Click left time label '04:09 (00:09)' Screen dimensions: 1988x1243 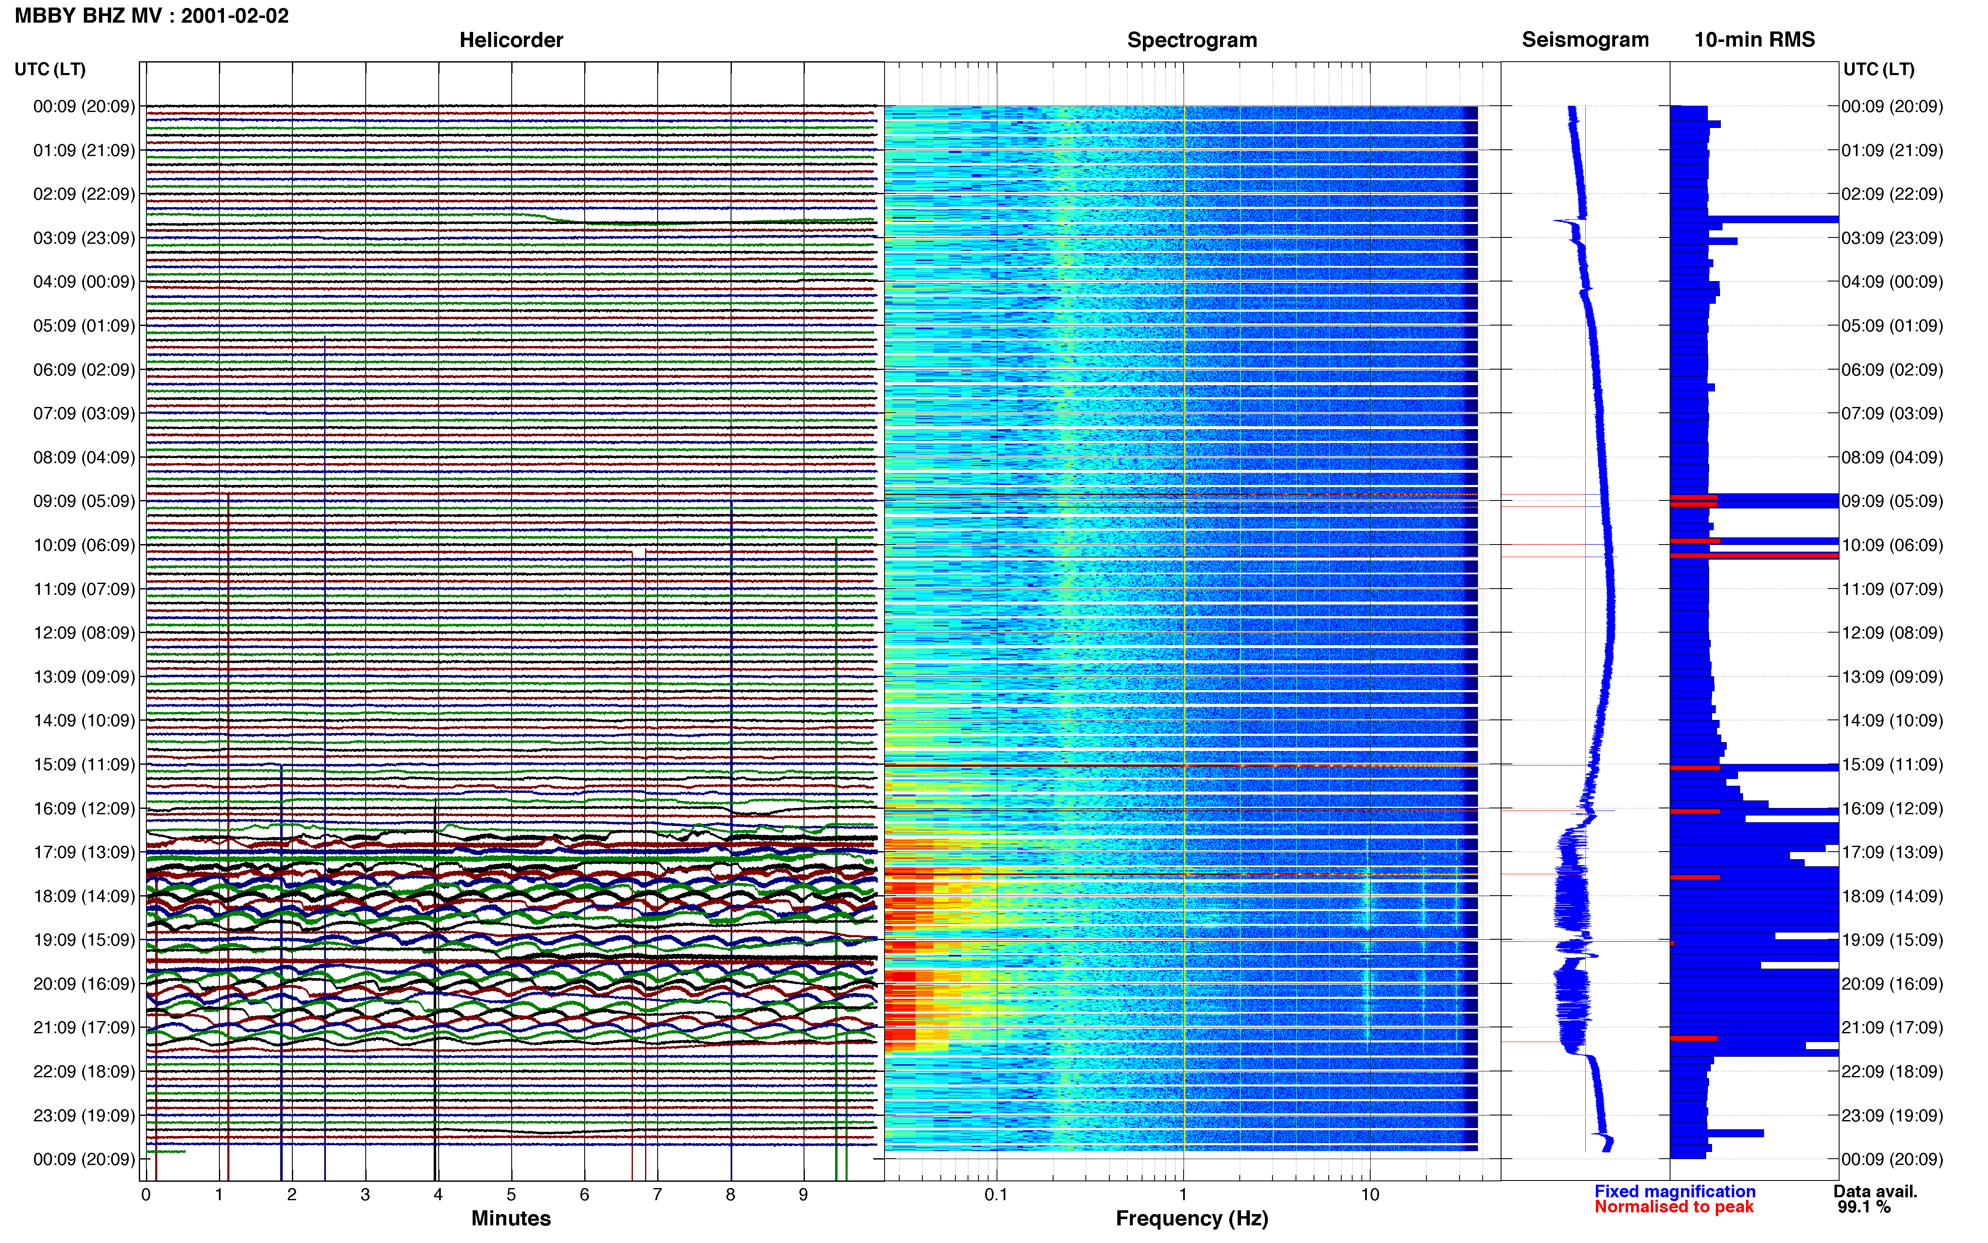pos(84,282)
